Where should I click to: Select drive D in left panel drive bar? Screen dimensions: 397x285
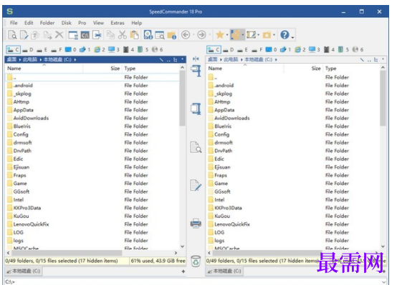(x=28, y=50)
